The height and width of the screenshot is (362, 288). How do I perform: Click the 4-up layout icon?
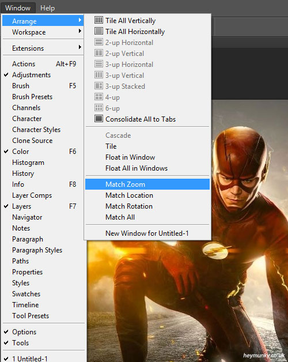pyautogui.click(x=98, y=97)
